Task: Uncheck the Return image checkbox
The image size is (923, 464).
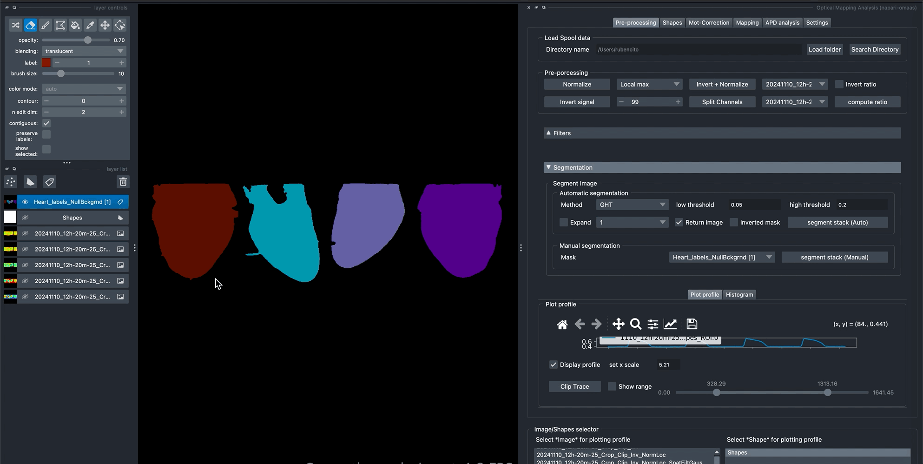Action: pos(679,222)
